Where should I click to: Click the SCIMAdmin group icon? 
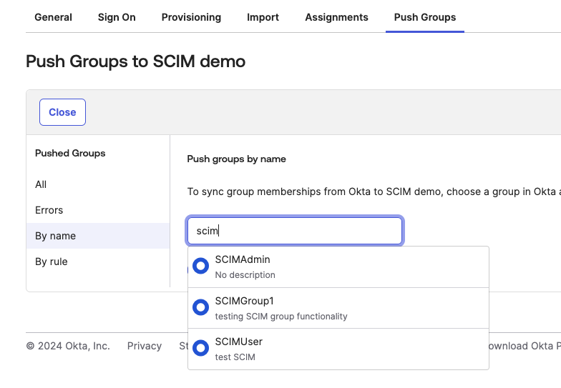201,267
